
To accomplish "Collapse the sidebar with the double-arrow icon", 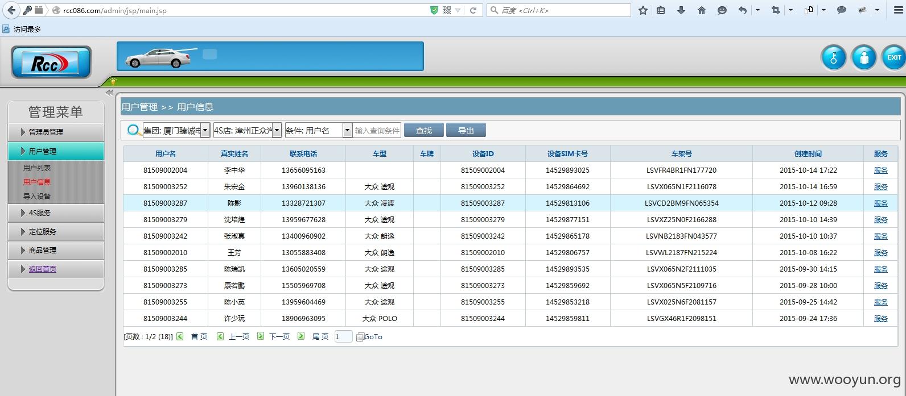I will pyautogui.click(x=109, y=93).
